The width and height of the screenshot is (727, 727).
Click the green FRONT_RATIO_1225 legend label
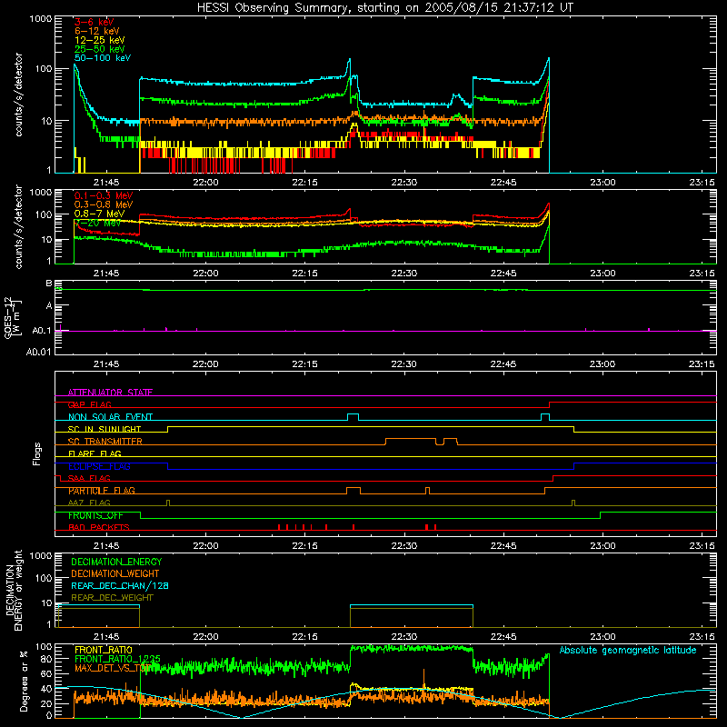click(117, 659)
